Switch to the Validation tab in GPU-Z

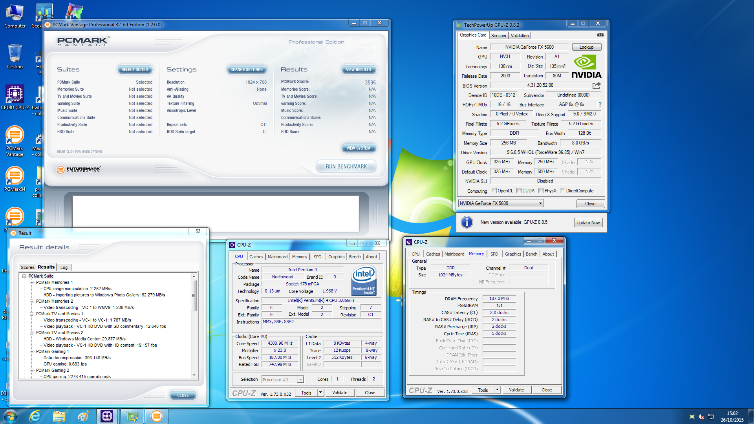point(520,36)
